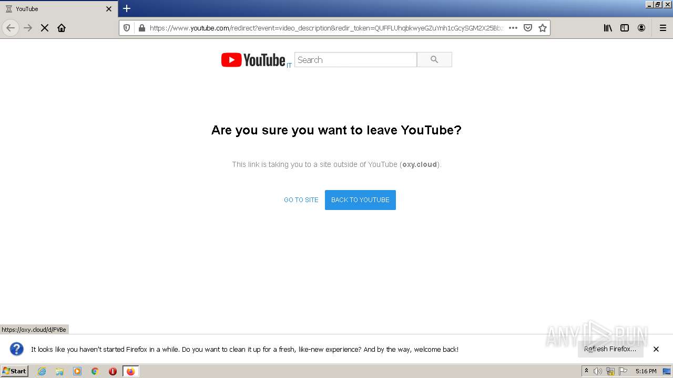The image size is (673, 378).
Task: Show hidden system tray icons
Action: (x=587, y=371)
